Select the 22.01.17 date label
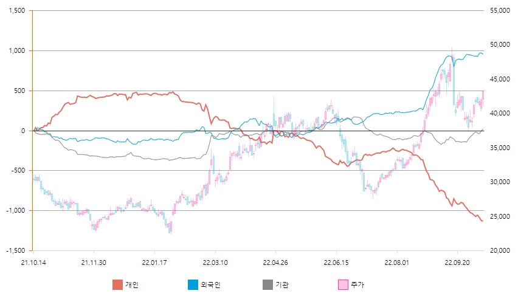 154,263
